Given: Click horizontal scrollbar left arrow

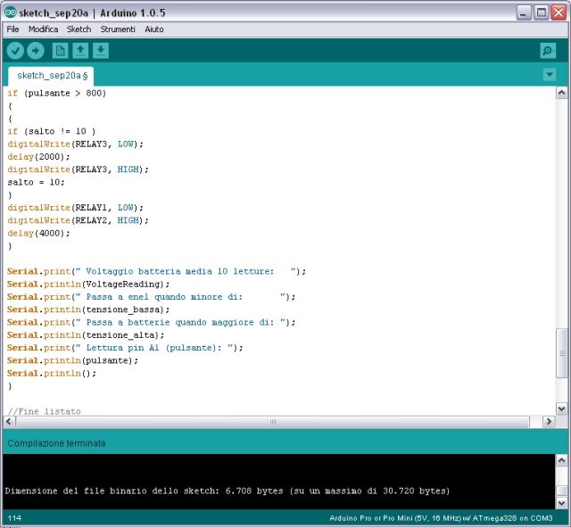Looking at the screenshot, I should point(9,422).
